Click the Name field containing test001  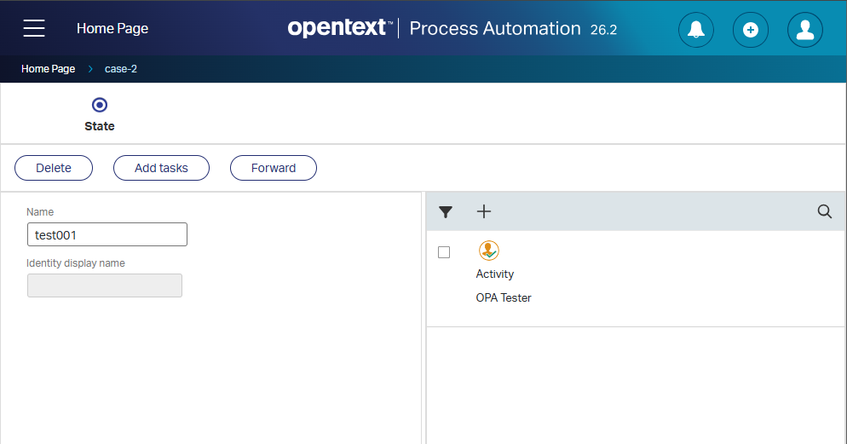(x=107, y=234)
